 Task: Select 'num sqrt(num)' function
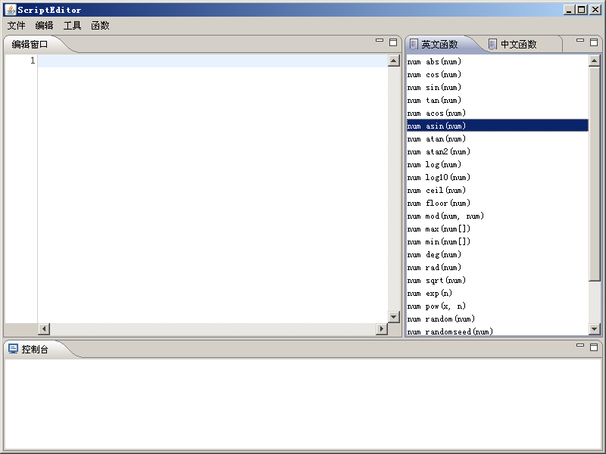[x=498, y=280]
